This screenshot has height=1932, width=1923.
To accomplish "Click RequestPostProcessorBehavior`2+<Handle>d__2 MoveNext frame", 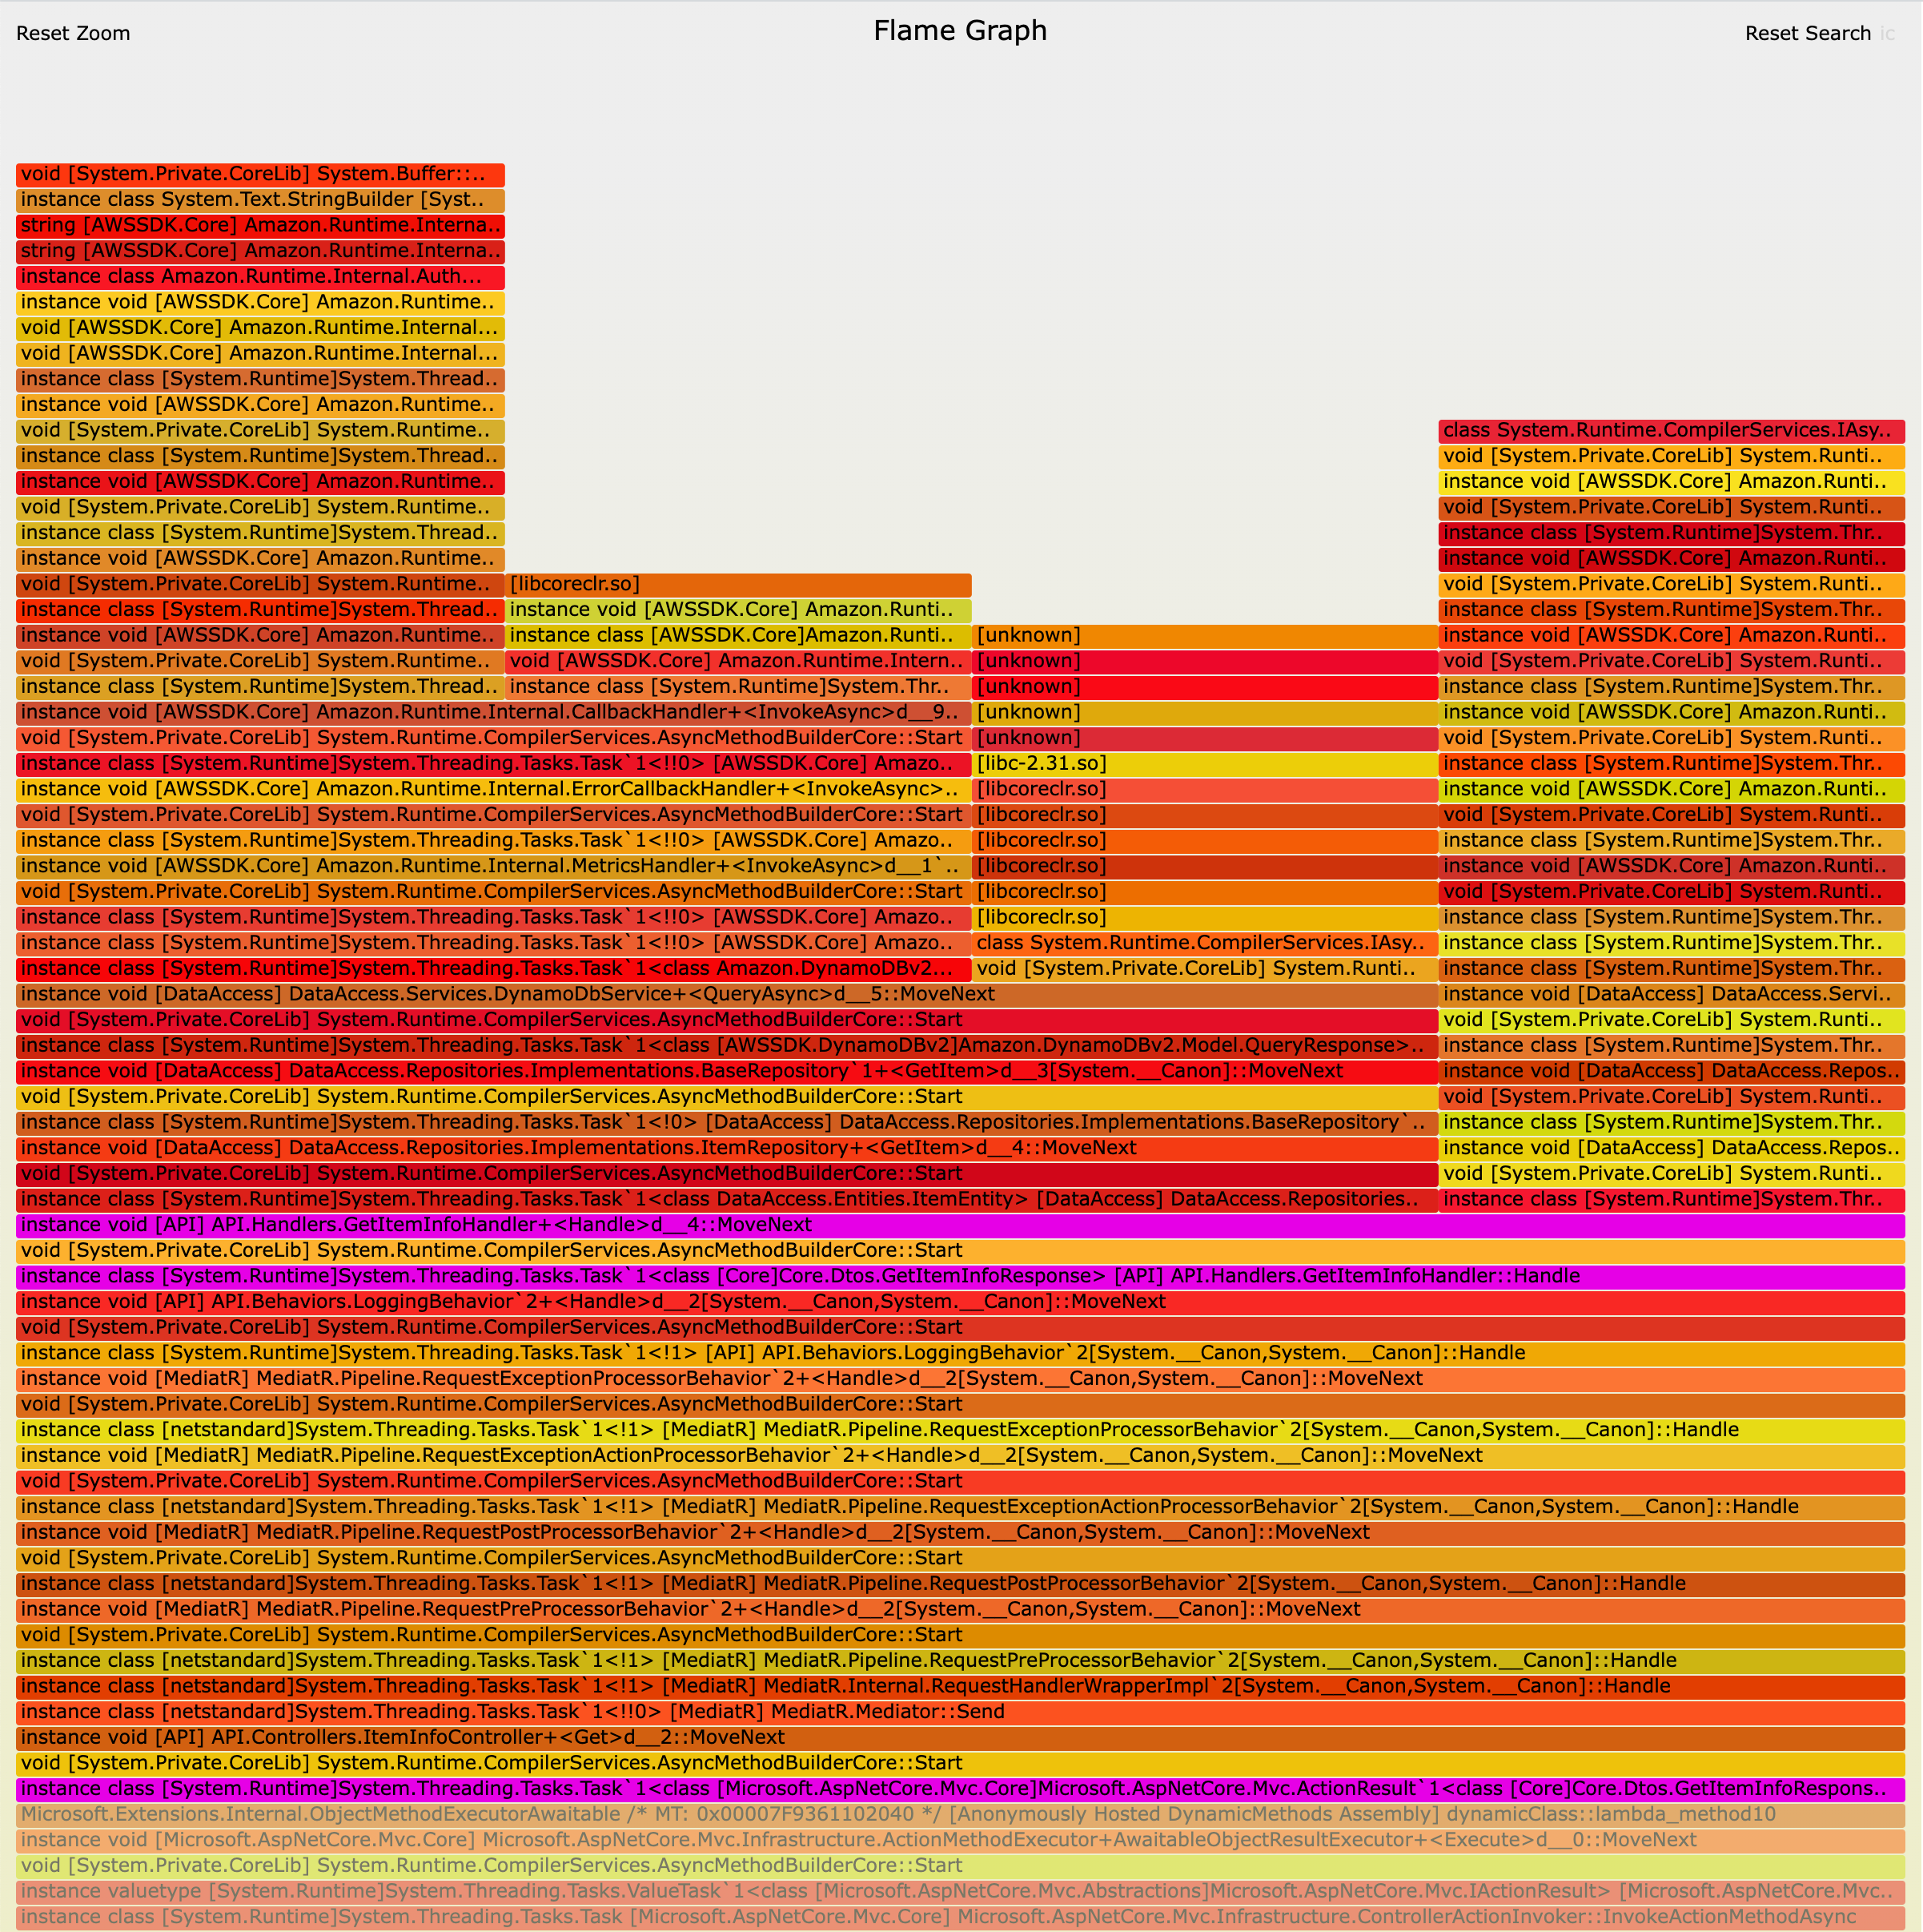I will [961, 1533].
